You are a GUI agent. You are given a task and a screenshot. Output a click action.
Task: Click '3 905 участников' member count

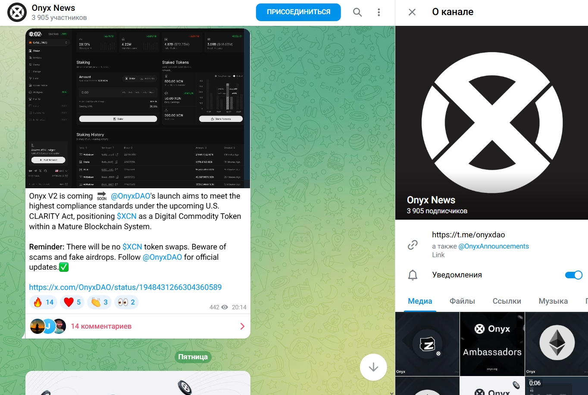tap(59, 18)
